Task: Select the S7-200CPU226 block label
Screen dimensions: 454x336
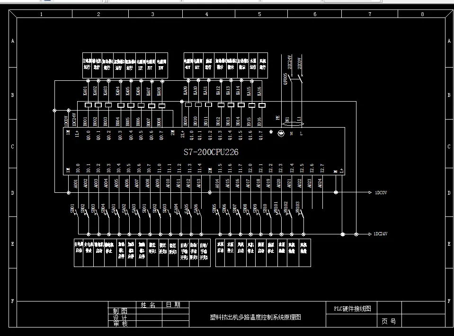Action: (212, 152)
